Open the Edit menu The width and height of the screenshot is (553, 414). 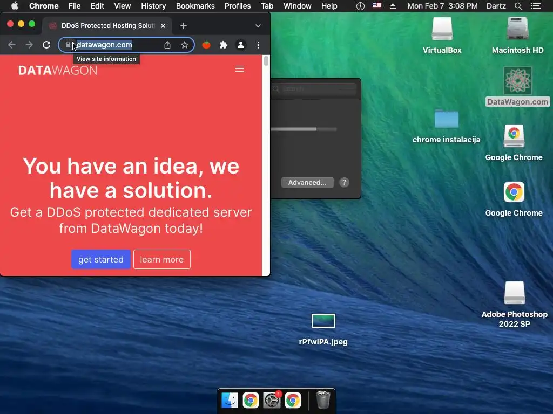click(97, 6)
